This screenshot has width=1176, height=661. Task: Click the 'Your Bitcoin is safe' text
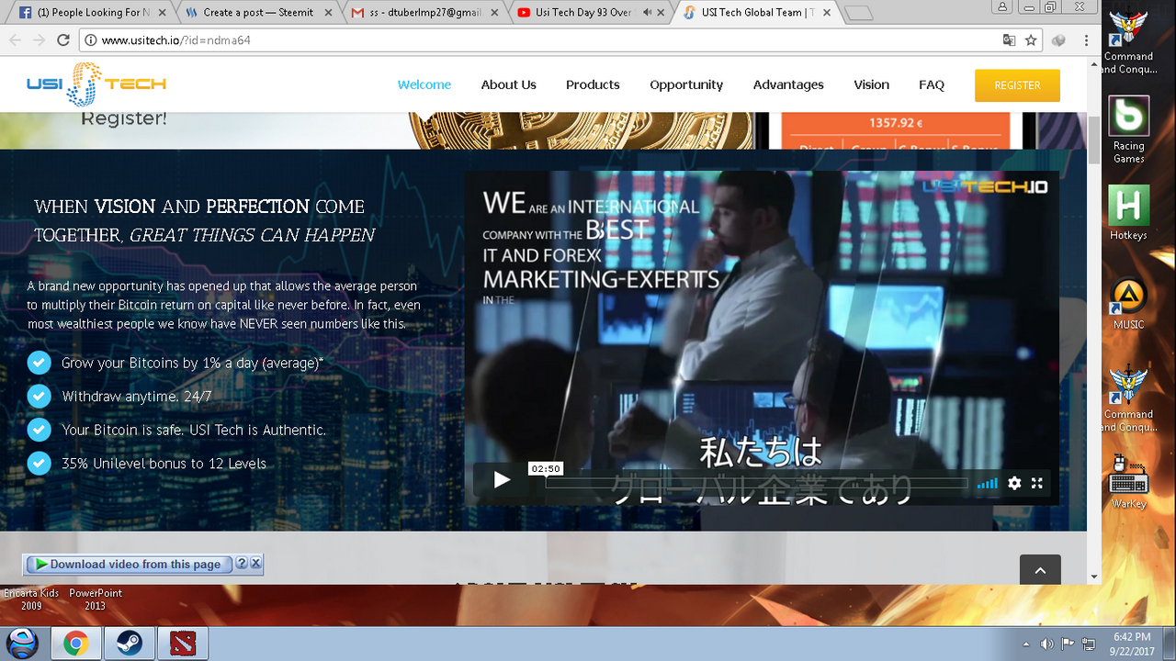pos(193,430)
